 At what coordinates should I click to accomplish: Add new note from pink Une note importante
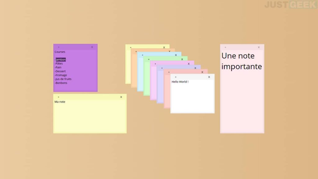click(225, 47)
